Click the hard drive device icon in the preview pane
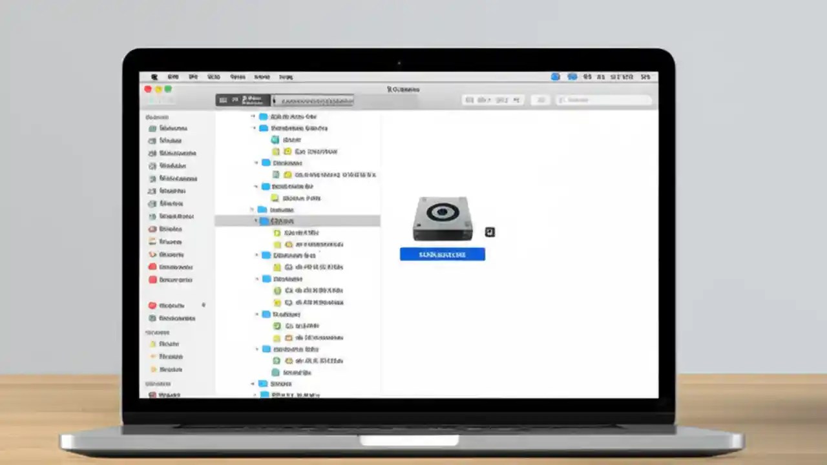The image size is (827, 465). (442, 217)
